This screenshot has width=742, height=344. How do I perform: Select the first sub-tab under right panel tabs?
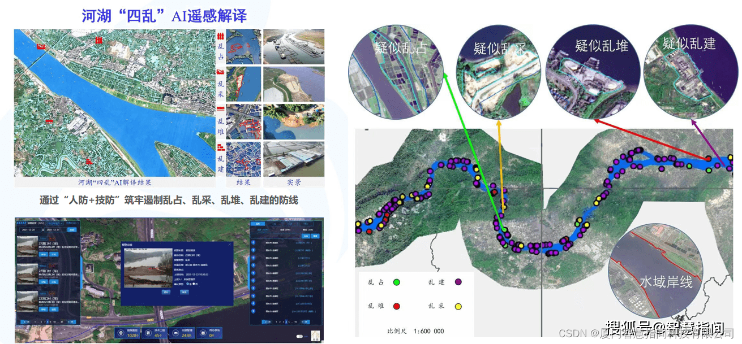tap(263, 230)
